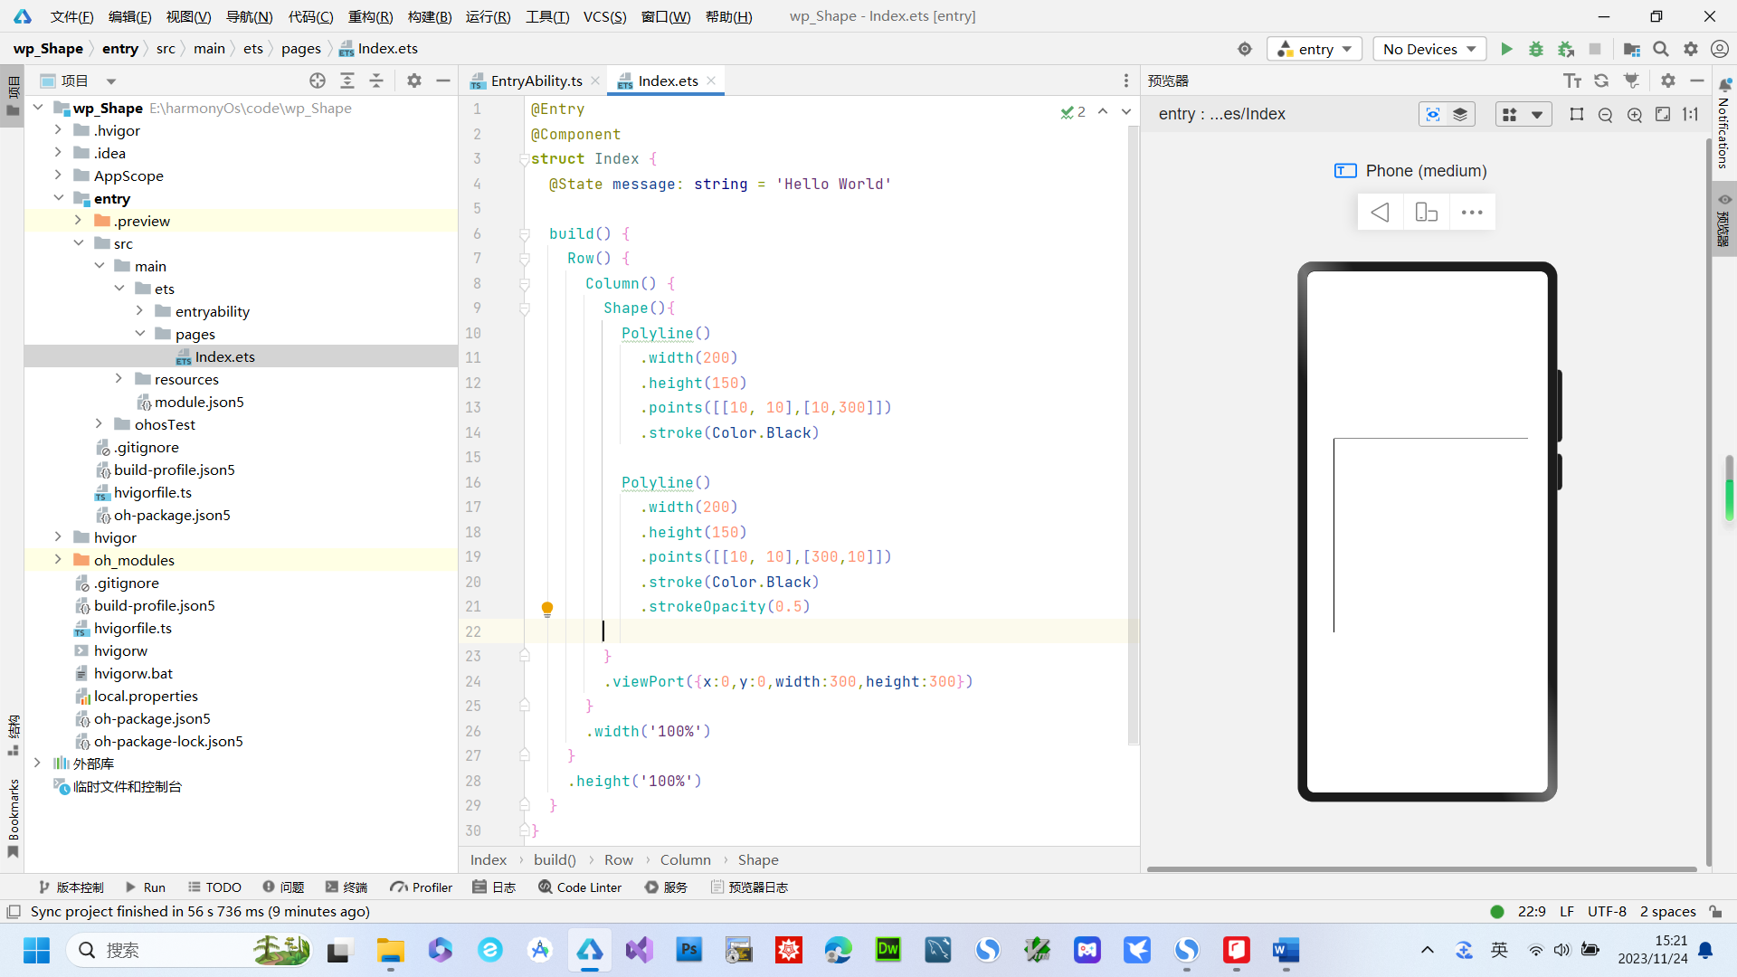Fold the Shape block on line 9
The width and height of the screenshot is (1737, 977).
coord(525,308)
